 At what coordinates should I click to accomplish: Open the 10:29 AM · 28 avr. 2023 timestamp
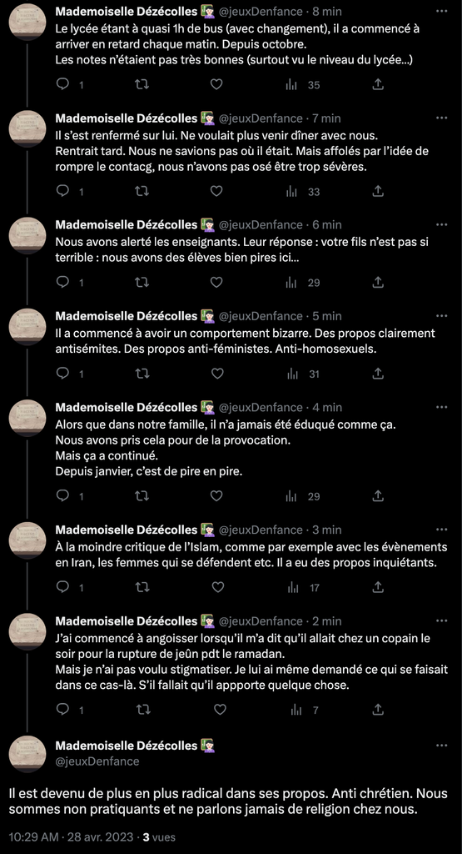point(71,836)
